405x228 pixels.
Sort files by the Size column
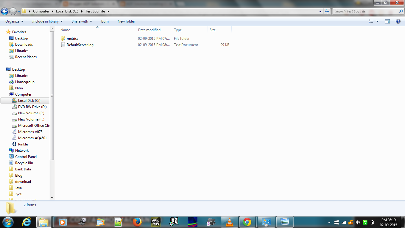point(220,30)
